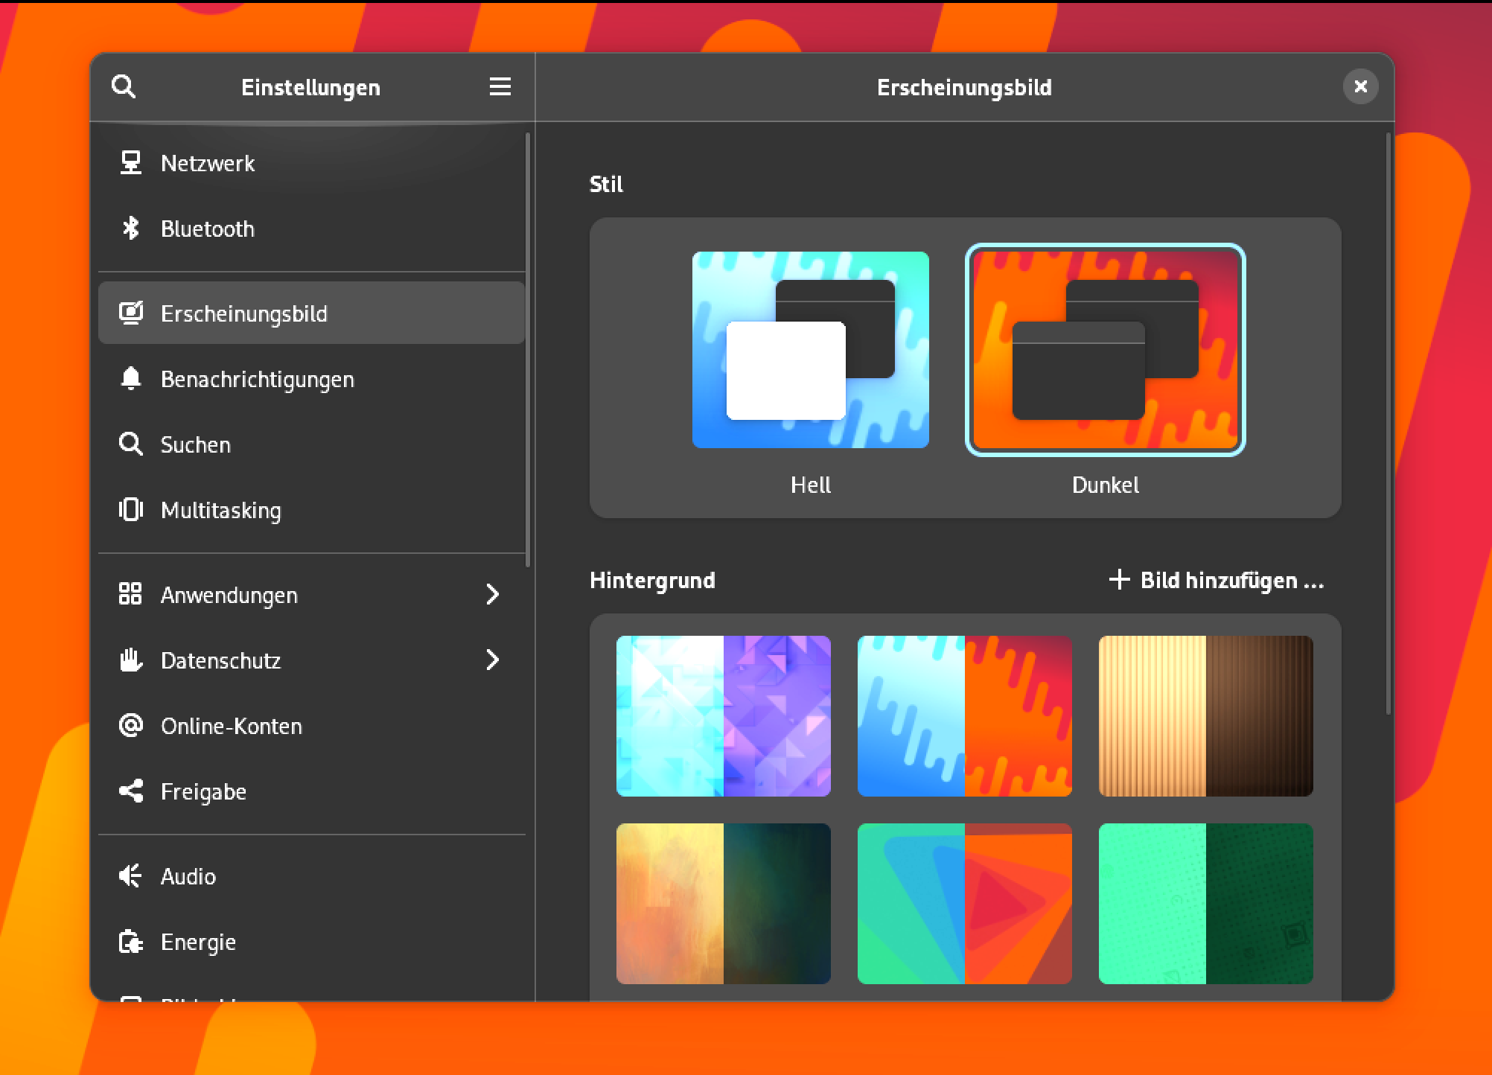Click the Multitasking sidebar icon
The width and height of the screenshot is (1492, 1075).
(x=131, y=510)
